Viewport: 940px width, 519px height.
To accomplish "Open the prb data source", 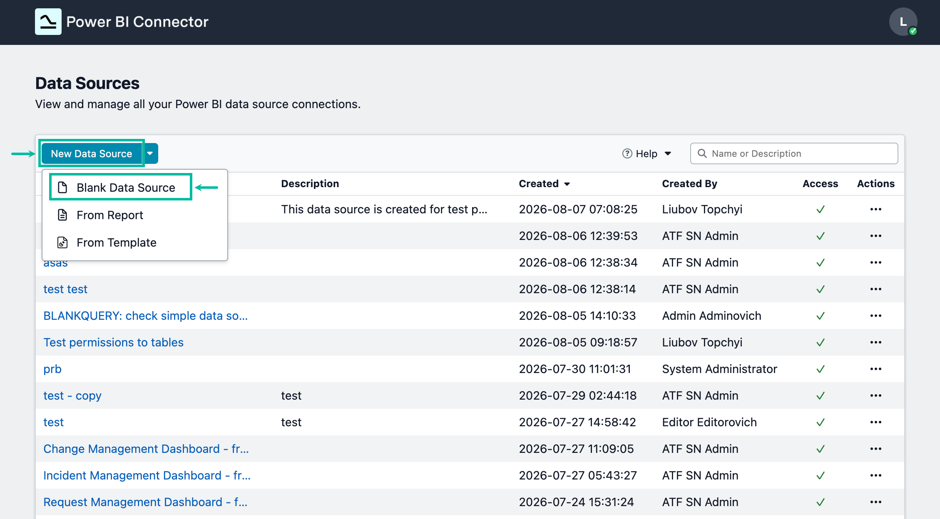I will pyautogui.click(x=52, y=369).
